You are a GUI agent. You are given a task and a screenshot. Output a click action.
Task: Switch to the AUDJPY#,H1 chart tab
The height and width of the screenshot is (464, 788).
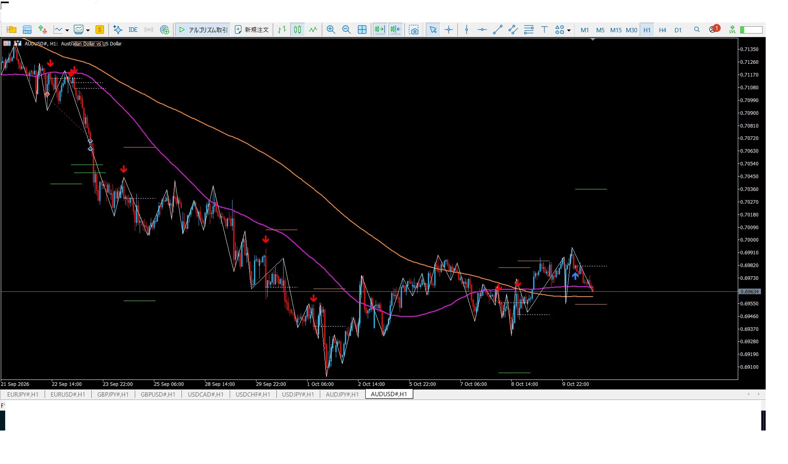coord(342,394)
